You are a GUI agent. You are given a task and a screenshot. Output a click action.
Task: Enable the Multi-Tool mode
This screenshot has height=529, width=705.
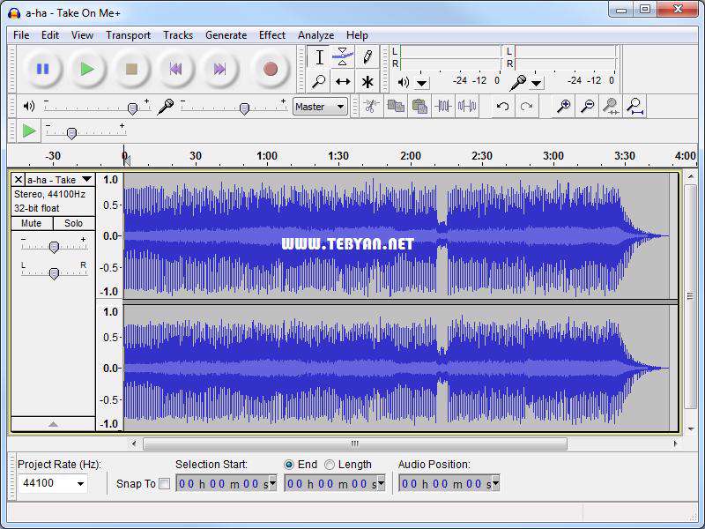click(366, 81)
